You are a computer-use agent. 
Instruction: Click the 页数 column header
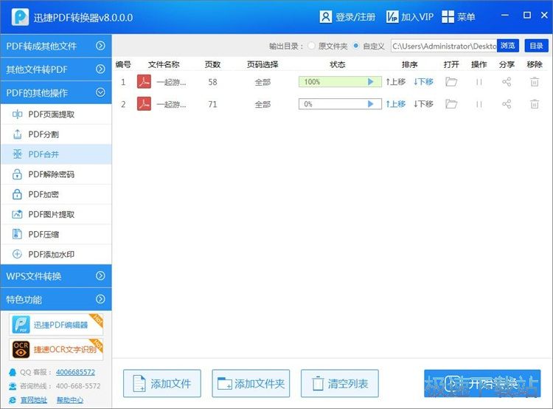tap(212, 64)
